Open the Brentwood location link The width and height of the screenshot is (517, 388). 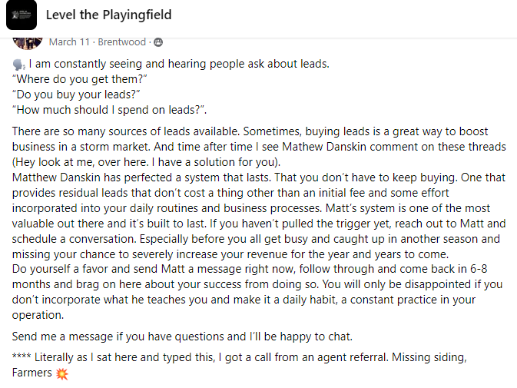pyautogui.click(x=121, y=42)
